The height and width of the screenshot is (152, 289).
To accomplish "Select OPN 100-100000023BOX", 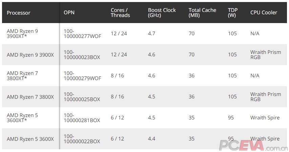I will 82,55.
